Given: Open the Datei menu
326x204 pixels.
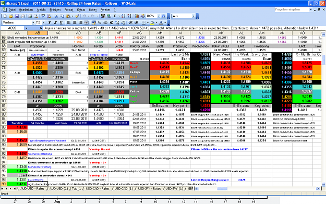Looking at the screenshot, I should point(12,10).
